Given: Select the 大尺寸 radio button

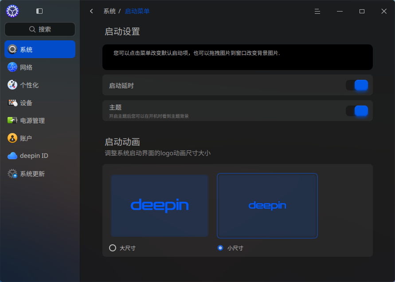Looking at the screenshot, I should [x=113, y=248].
